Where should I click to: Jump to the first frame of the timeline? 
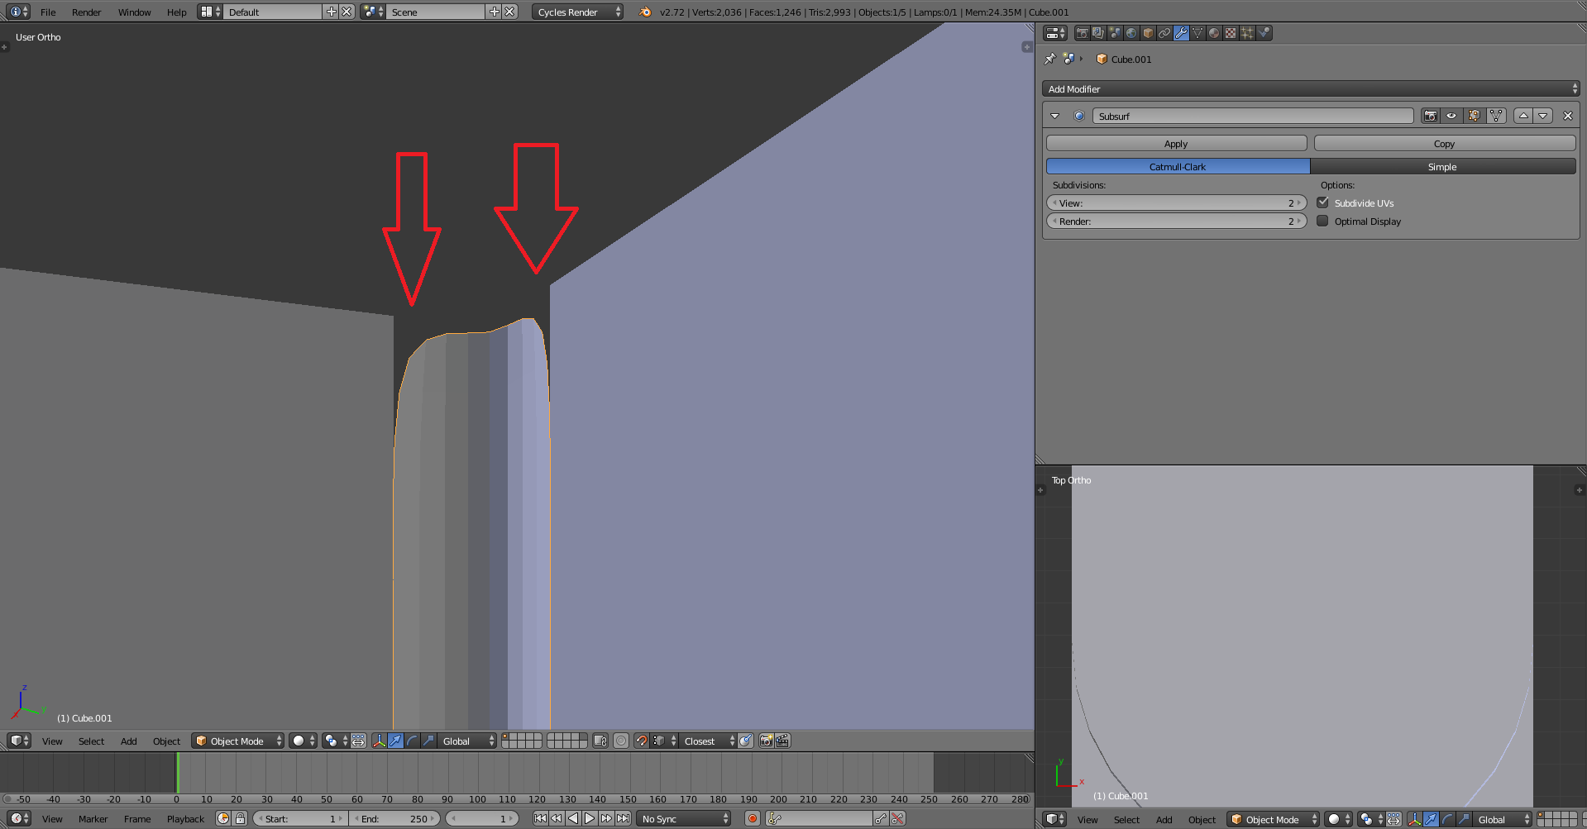(540, 818)
